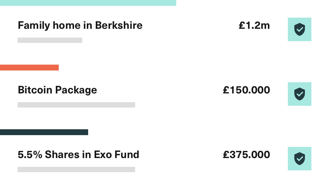The height and width of the screenshot is (188, 329).
Task: Select the Bitcoin Package title
Action: coord(57,90)
